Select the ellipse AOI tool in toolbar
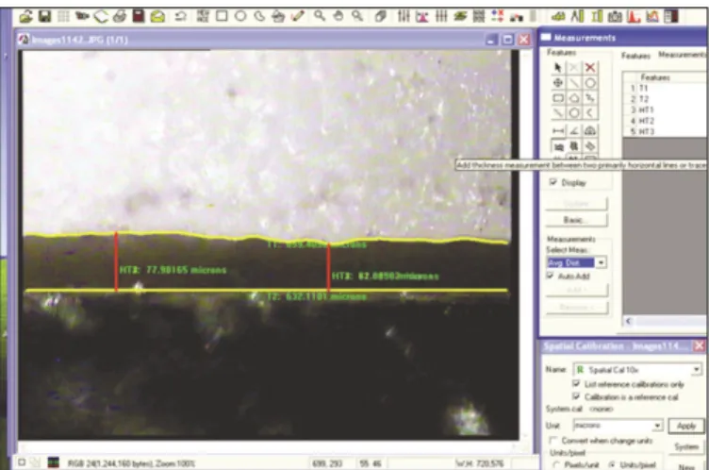This screenshot has width=709, height=470. (240, 16)
